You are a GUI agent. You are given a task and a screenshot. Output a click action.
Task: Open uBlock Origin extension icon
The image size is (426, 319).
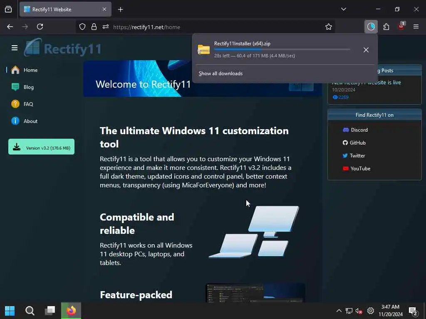[x=401, y=27]
